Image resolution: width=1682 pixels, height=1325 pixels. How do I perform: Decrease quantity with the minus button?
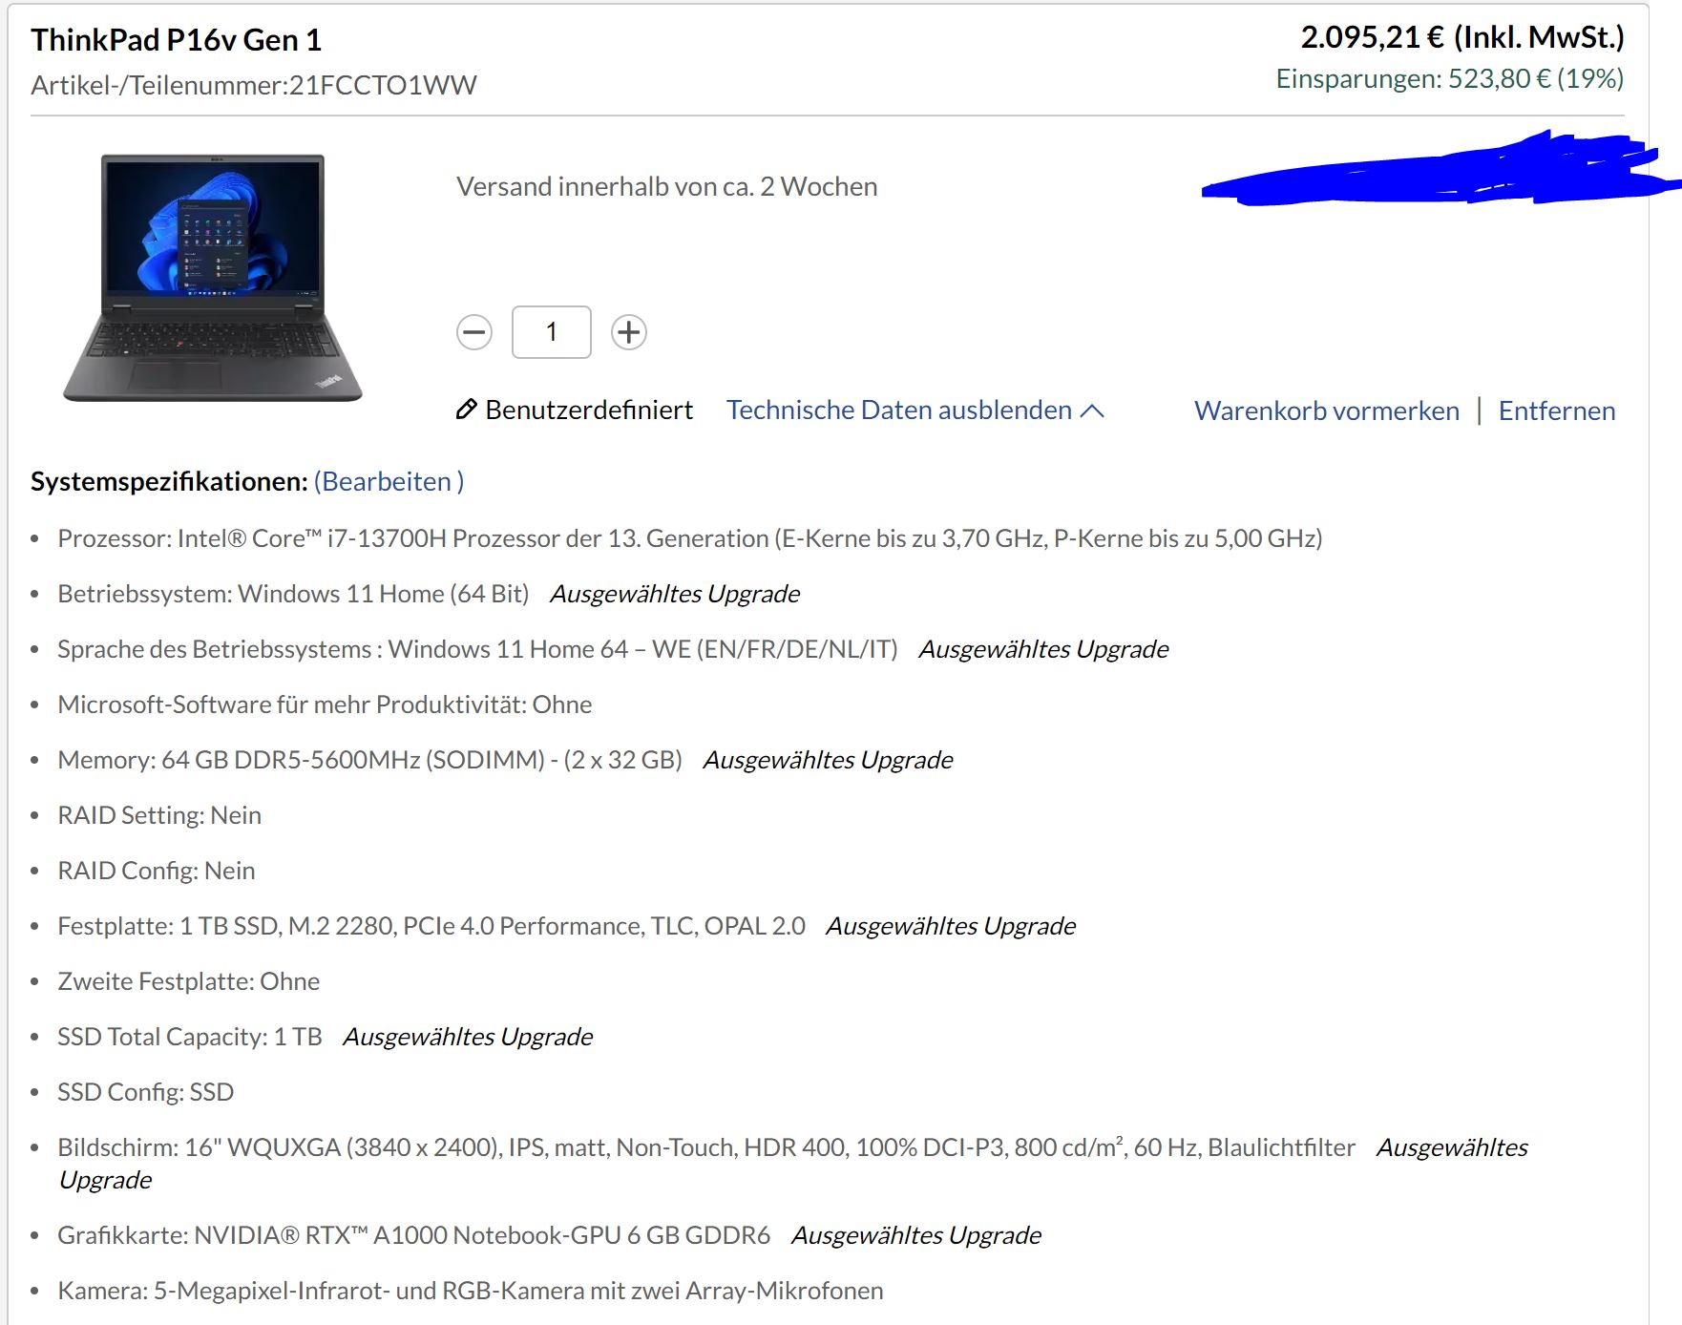point(474,332)
